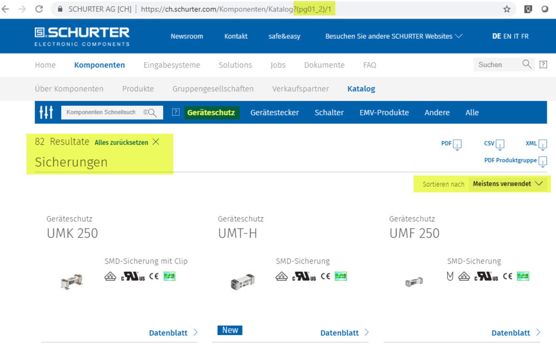
Task: Open the browser profile icon
Action: click(545, 9)
